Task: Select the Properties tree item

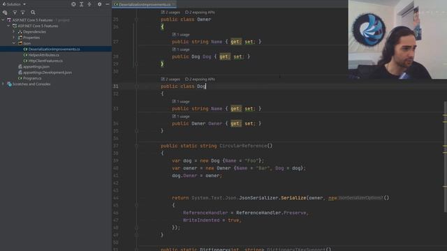Action: pos(31,38)
